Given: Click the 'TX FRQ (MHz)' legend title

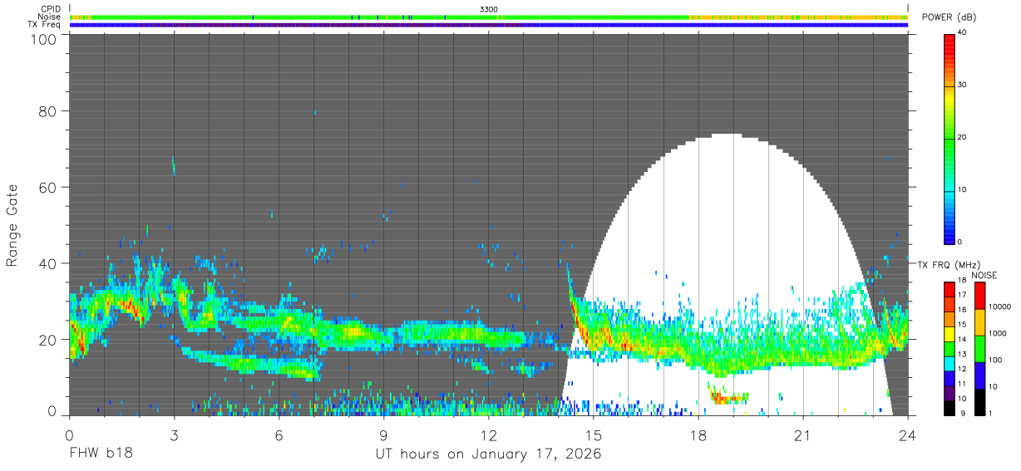Looking at the screenshot, I should [949, 264].
